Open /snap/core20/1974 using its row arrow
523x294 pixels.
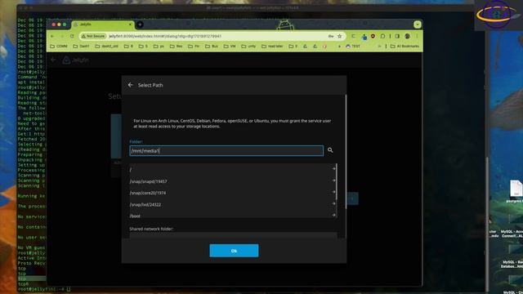pyautogui.click(x=333, y=192)
